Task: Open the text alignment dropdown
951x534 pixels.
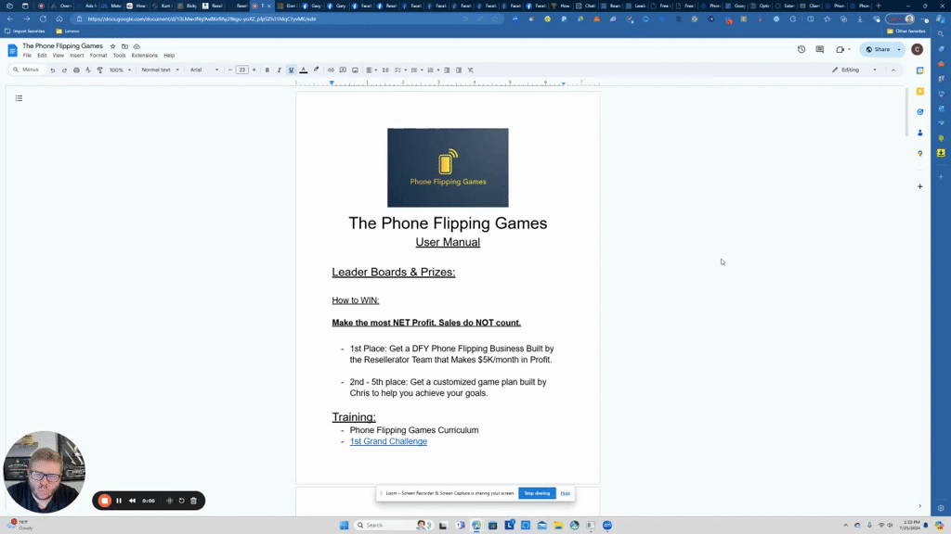Action: (371, 70)
